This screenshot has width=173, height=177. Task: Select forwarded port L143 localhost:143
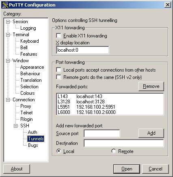pos(110,96)
